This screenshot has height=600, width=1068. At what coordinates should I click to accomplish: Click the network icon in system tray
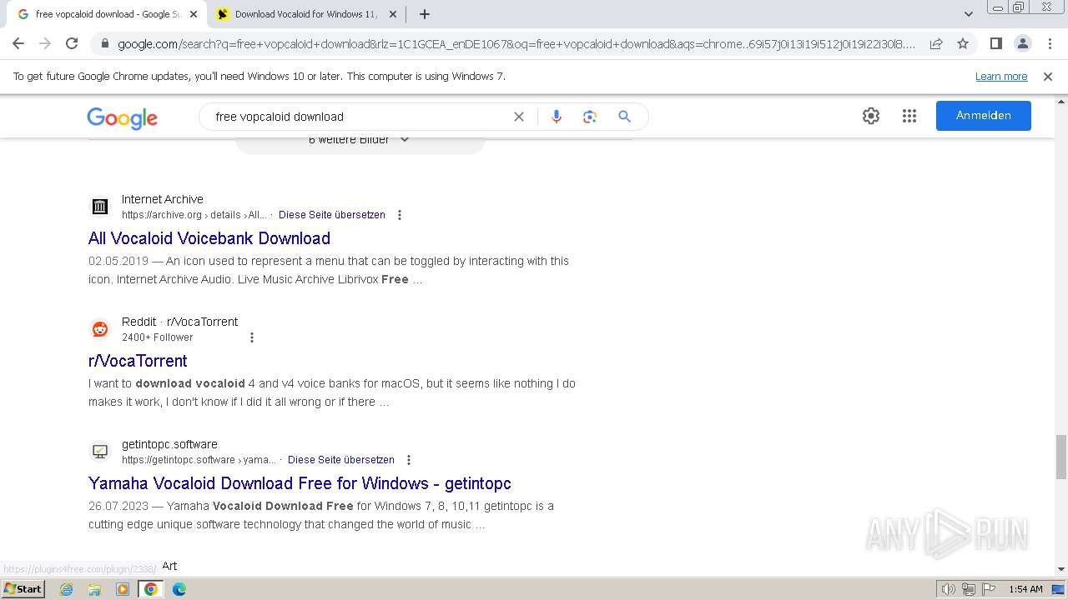[x=968, y=589]
